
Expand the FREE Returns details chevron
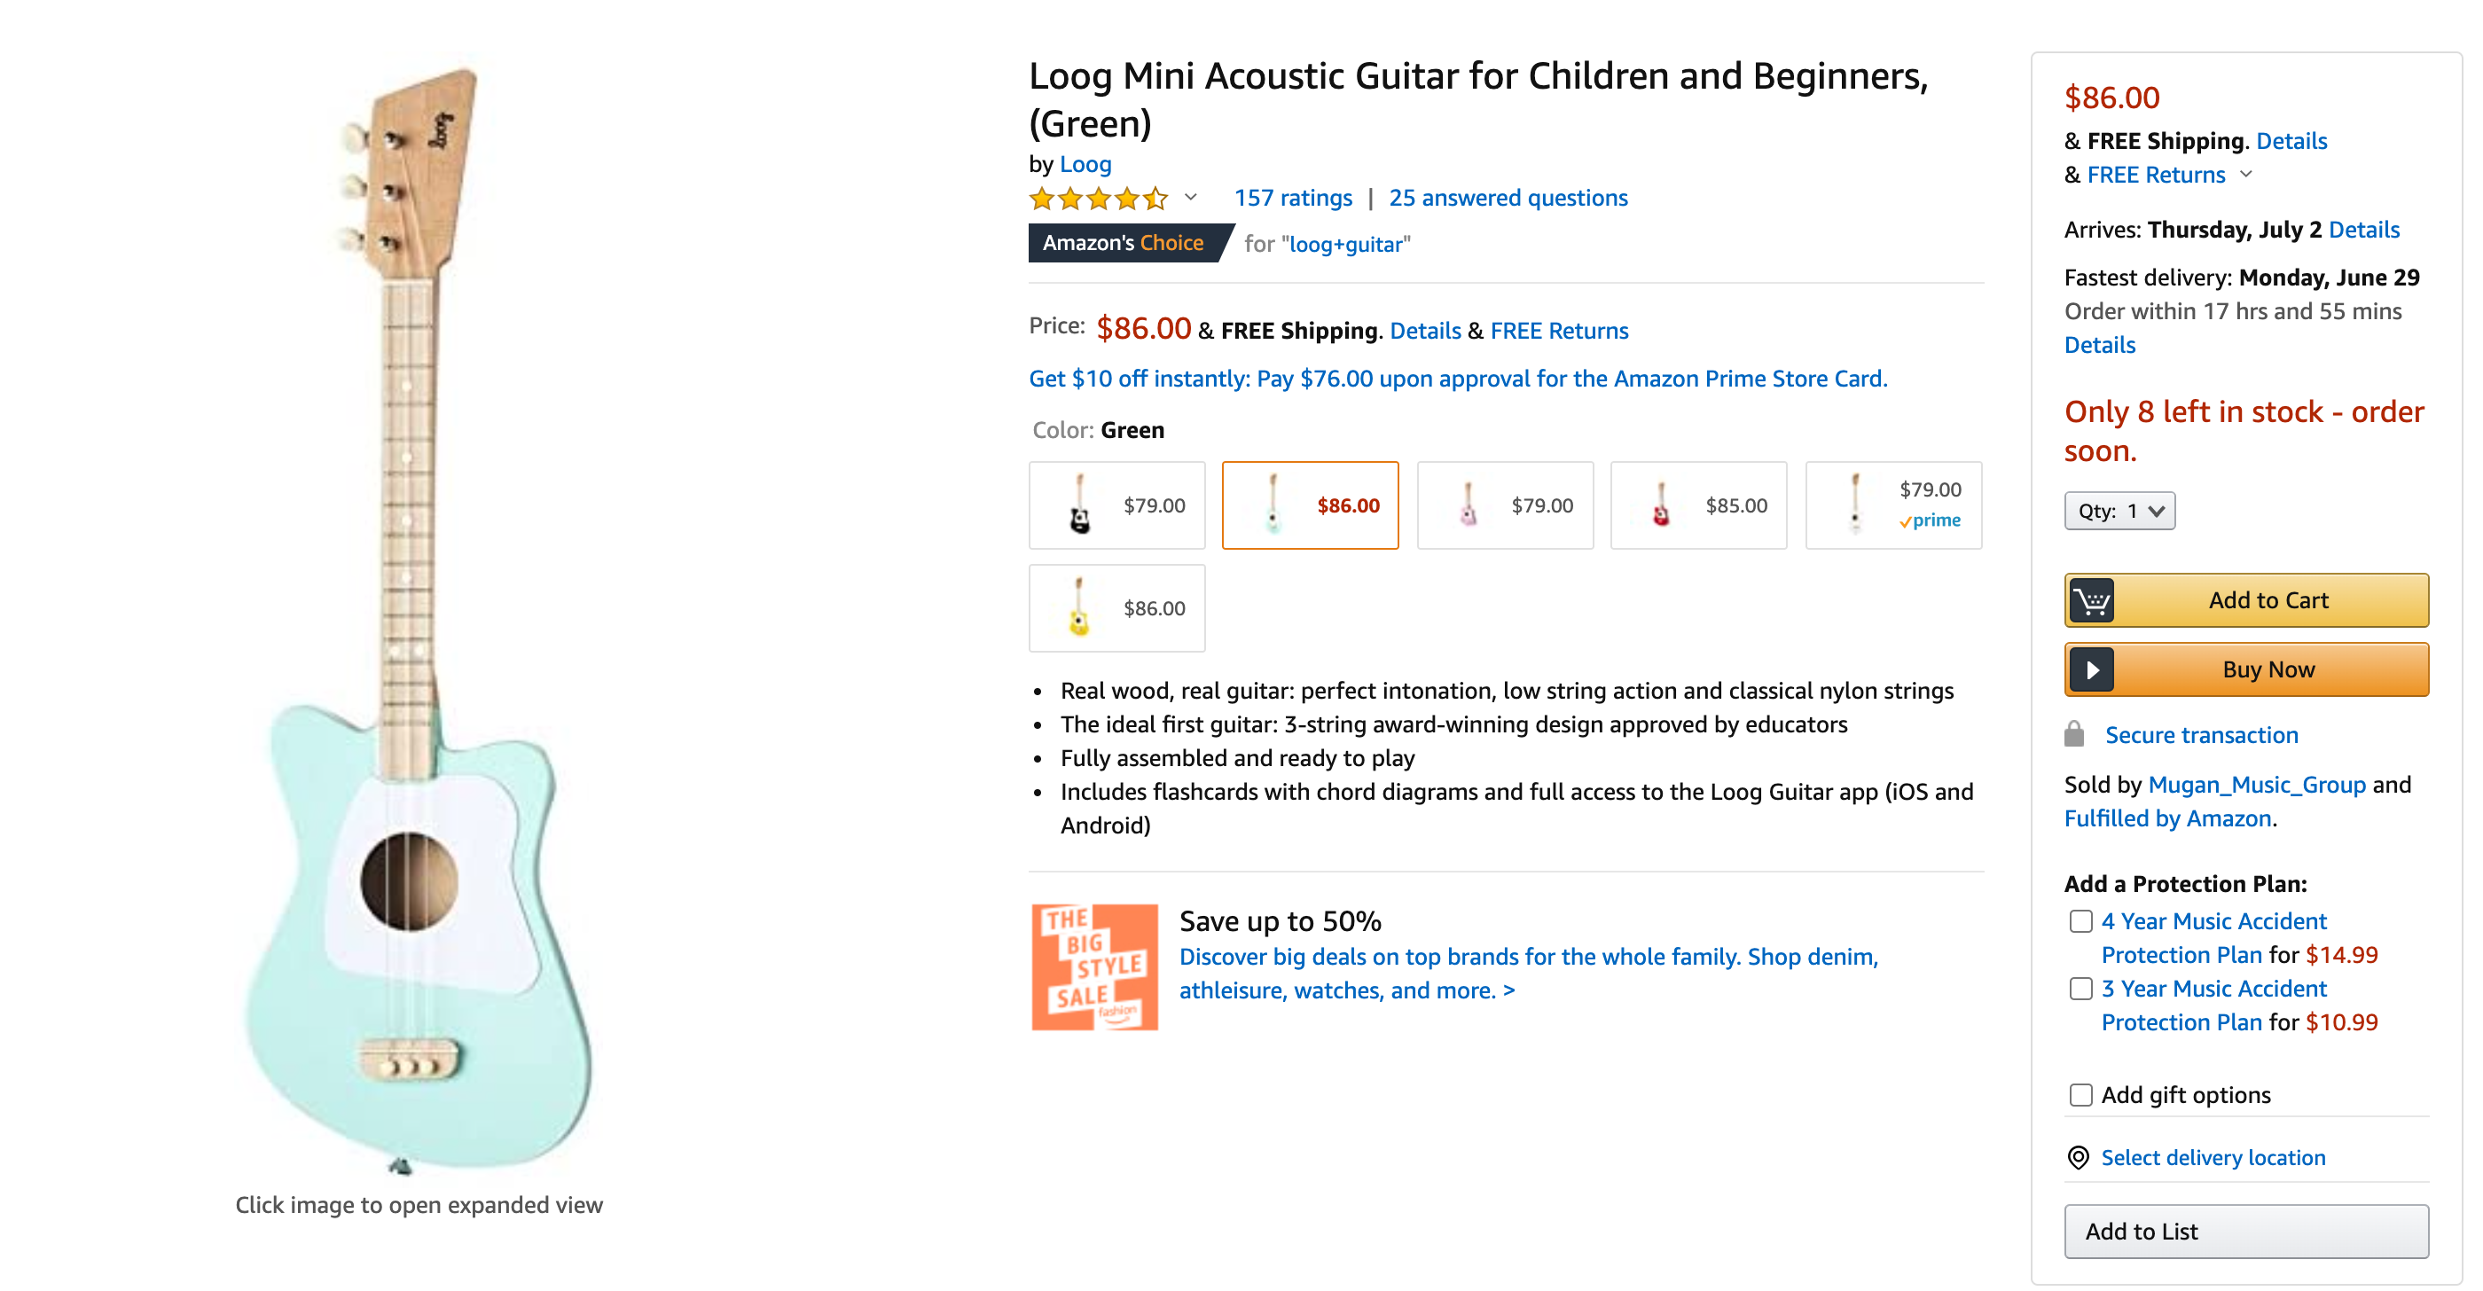[x=2248, y=175]
